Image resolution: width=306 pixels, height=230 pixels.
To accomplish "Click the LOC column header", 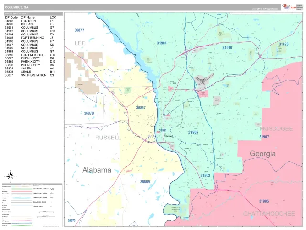I will pyautogui.click(x=53, y=17).
